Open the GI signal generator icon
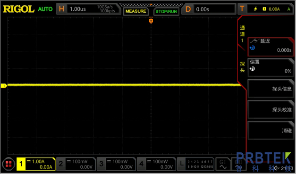This screenshot has height=174, width=296. (223, 164)
